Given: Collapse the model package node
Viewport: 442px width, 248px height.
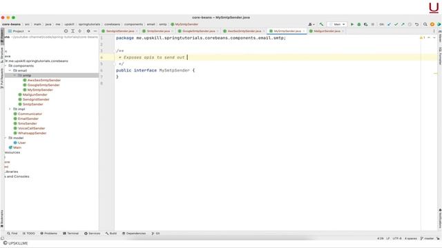Looking at the screenshot, I should [x=6, y=138].
